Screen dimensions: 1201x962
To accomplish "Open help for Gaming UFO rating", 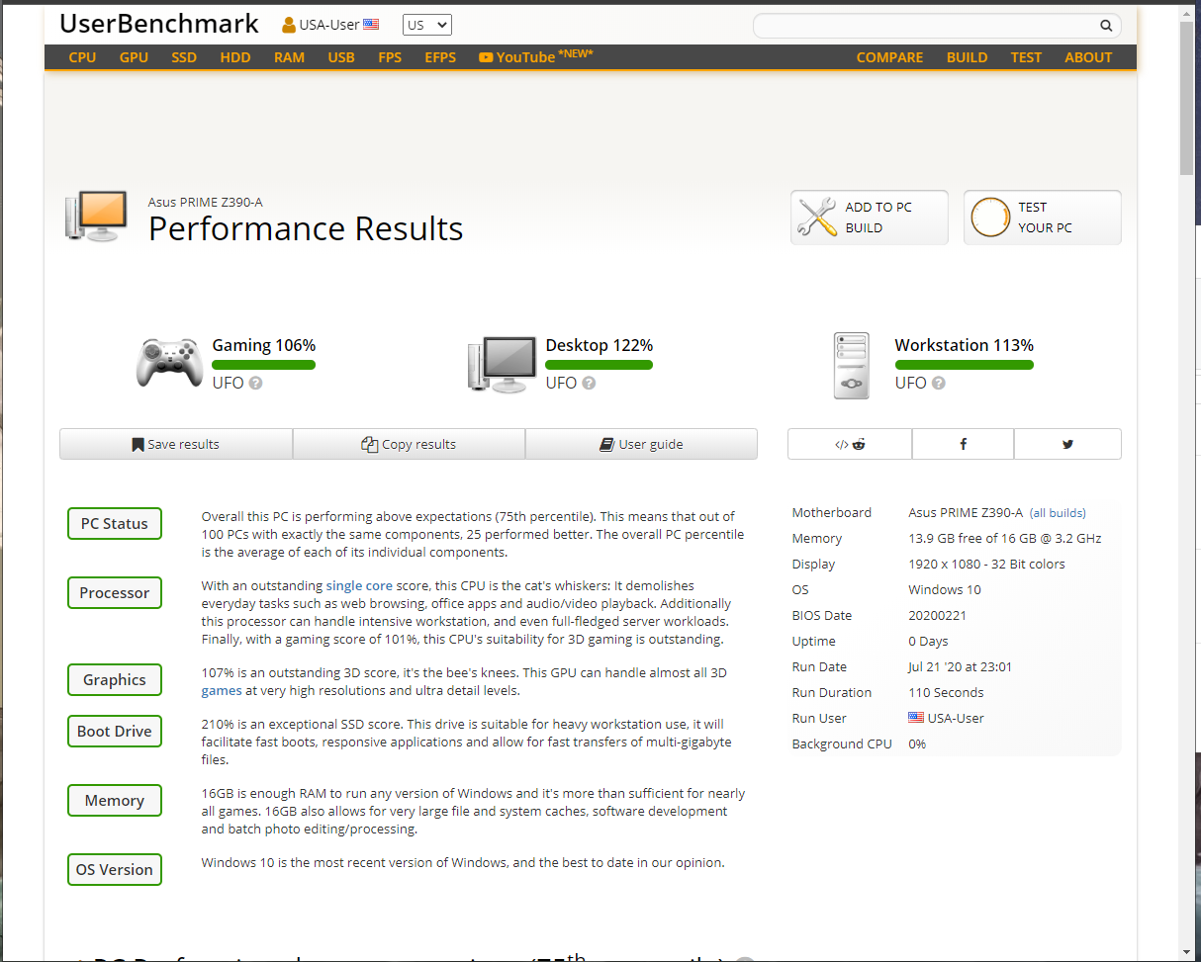I will pos(255,384).
